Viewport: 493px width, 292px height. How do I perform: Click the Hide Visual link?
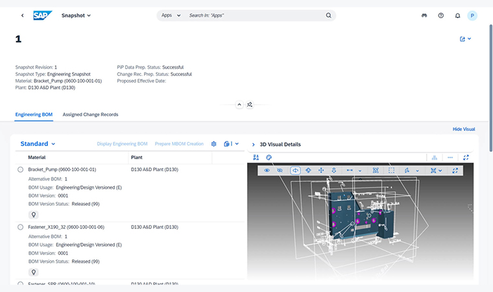point(463,129)
